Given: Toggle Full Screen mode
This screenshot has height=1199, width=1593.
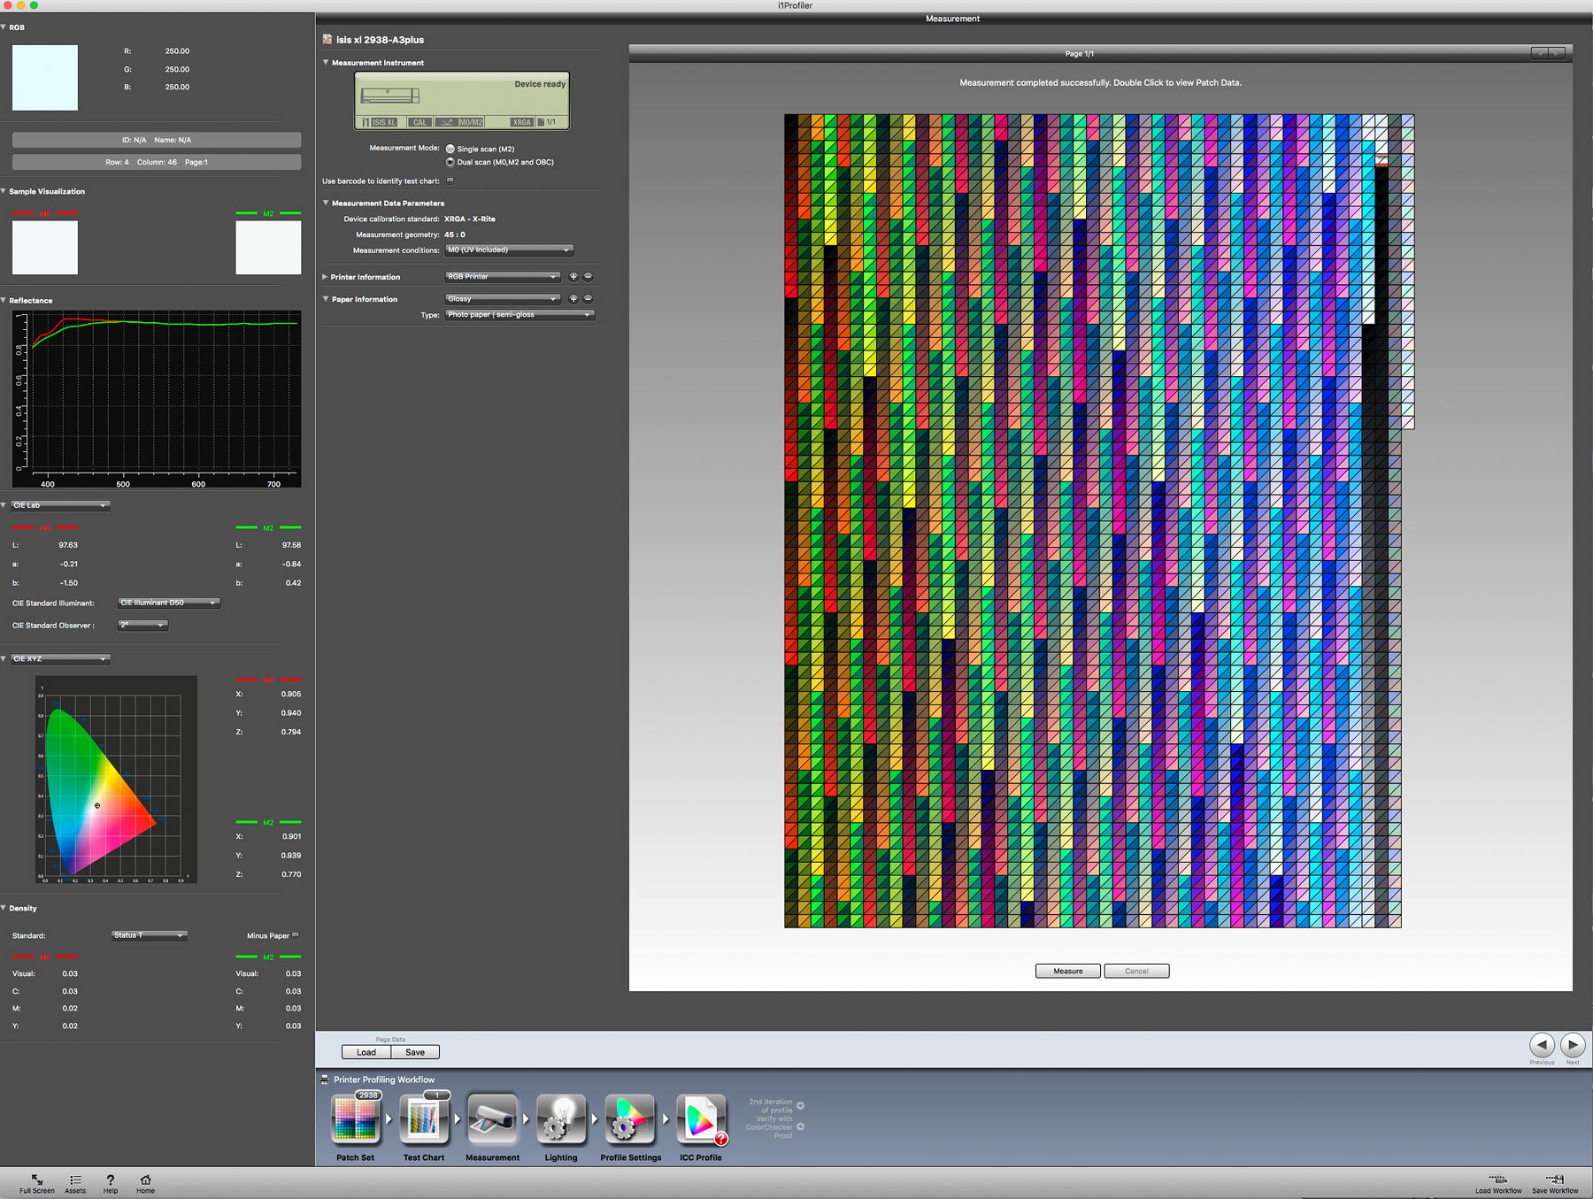Looking at the screenshot, I should point(37,1184).
